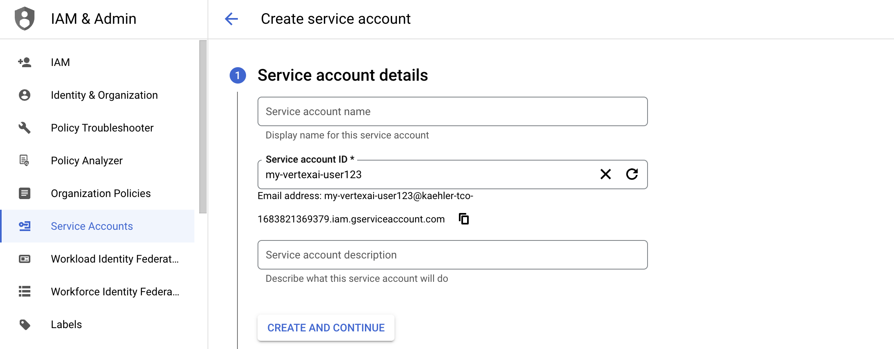The height and width of the screenshot is (349, 894).
Task: Select Service Accounts in sidebar
Action: coord(98,226)
